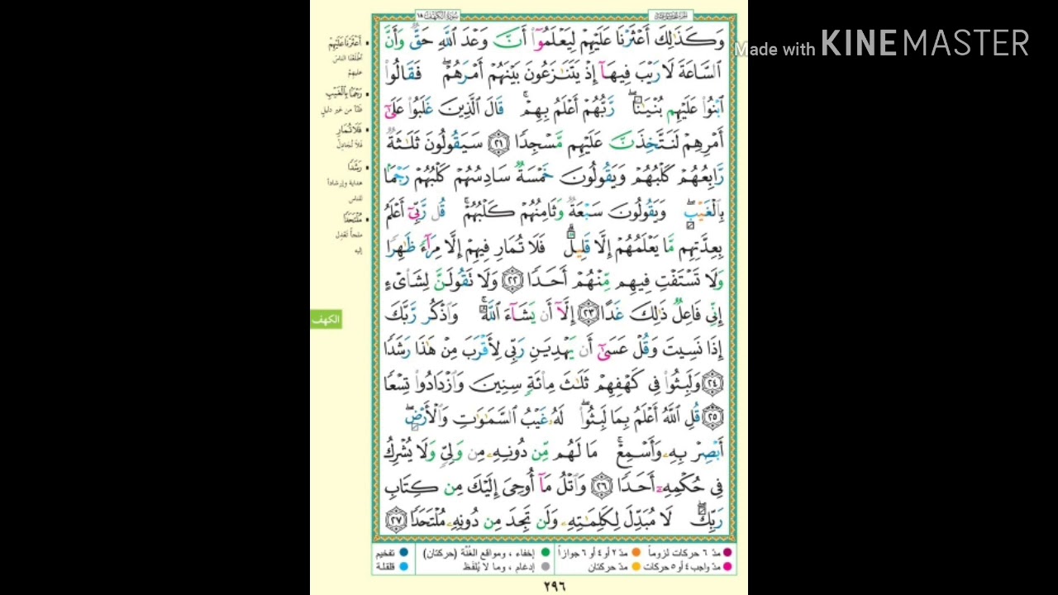Click verse number ٢٧ marker
Image resolution: width=1058 pixels, height=595 pixels.
pyautogui.click(x=397, y=520)
